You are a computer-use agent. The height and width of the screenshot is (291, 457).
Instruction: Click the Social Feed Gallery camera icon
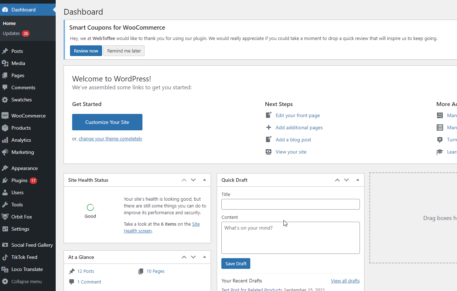point(5,245)
